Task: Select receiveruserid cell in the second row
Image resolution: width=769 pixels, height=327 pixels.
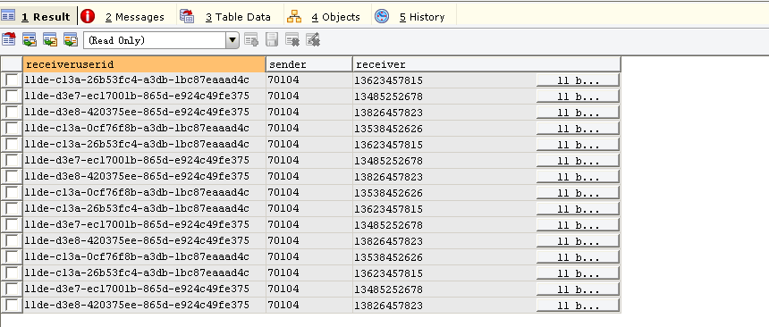Action: point(144,96)
